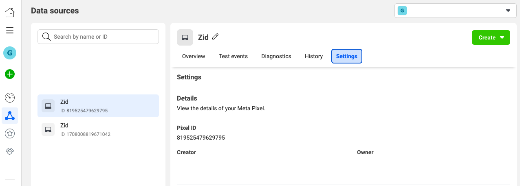The image size is (520, 186).
Task: Focus the Search by name or ID field
Action: pos(98,37)
